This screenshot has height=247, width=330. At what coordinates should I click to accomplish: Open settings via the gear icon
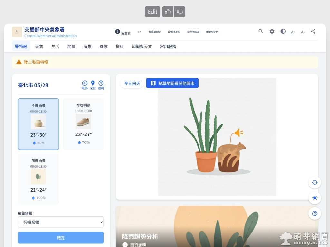coord(272,32)
